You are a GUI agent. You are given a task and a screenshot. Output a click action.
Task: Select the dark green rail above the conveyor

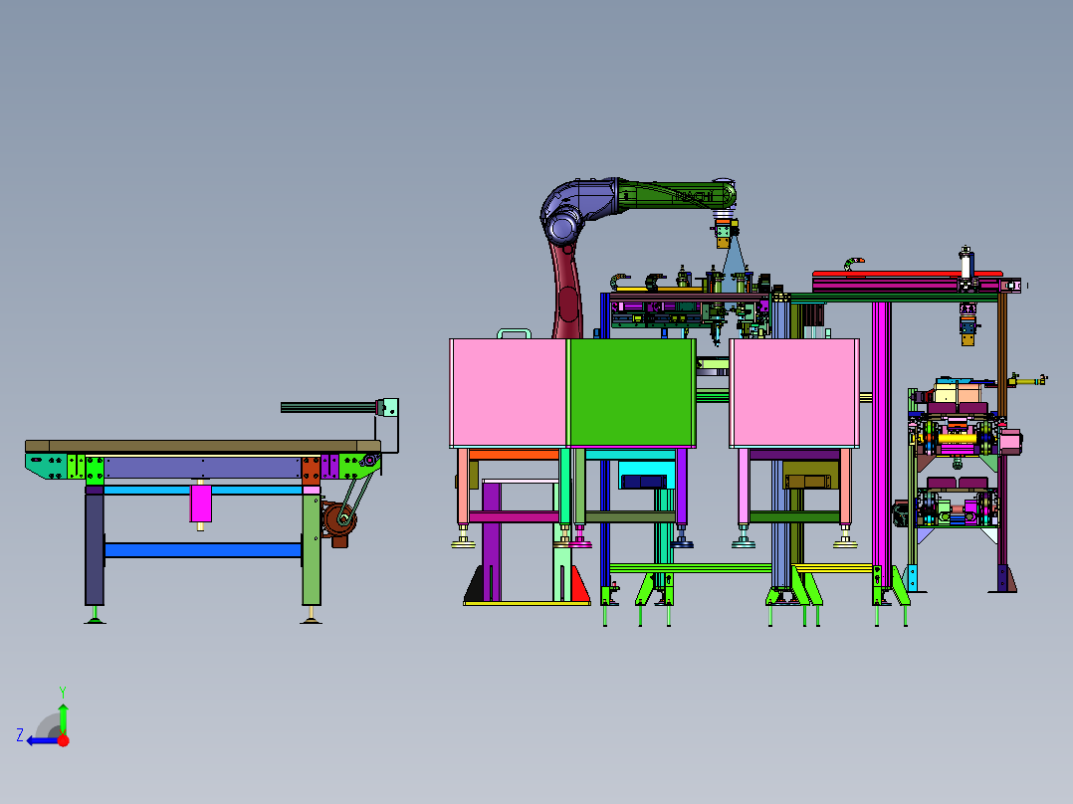328,407
